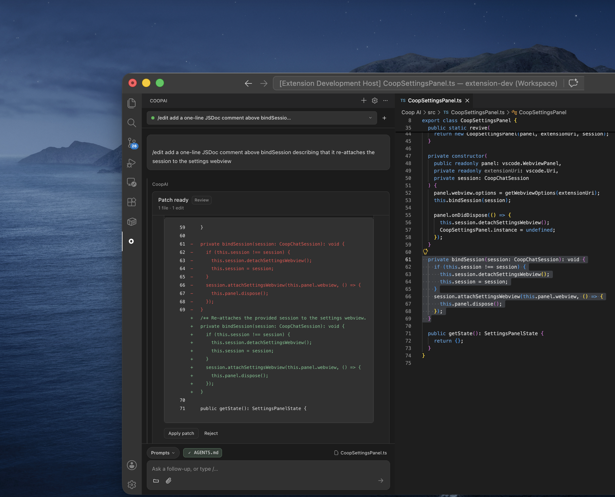Open CoopAI settings gear in panel header
Image resolution: width=615 pixels, height=497 pixels.
(375, 101)
